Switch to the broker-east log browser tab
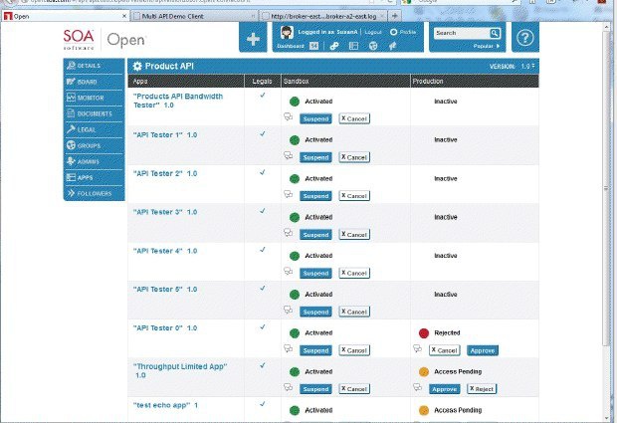This screenshot has height=423, width=617. click(323, 16)
